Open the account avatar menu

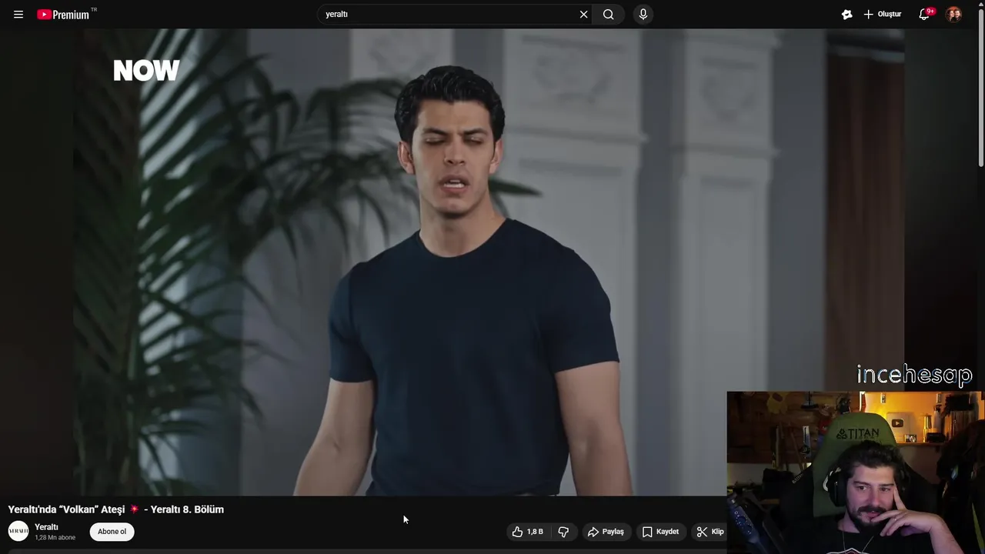(x=953, y=14)
